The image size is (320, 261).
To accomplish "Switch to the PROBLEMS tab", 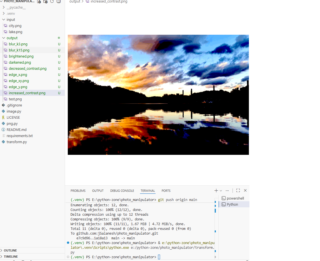I will (78, 191).
